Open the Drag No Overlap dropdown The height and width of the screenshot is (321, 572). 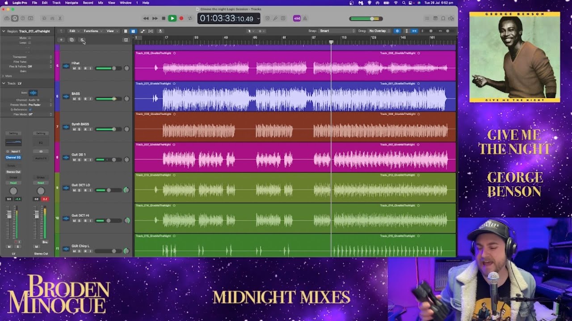(379, 31)
